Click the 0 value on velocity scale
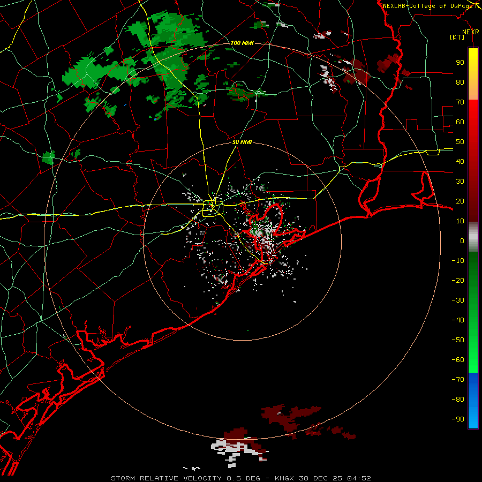482x482 pixels. [462, 240]
